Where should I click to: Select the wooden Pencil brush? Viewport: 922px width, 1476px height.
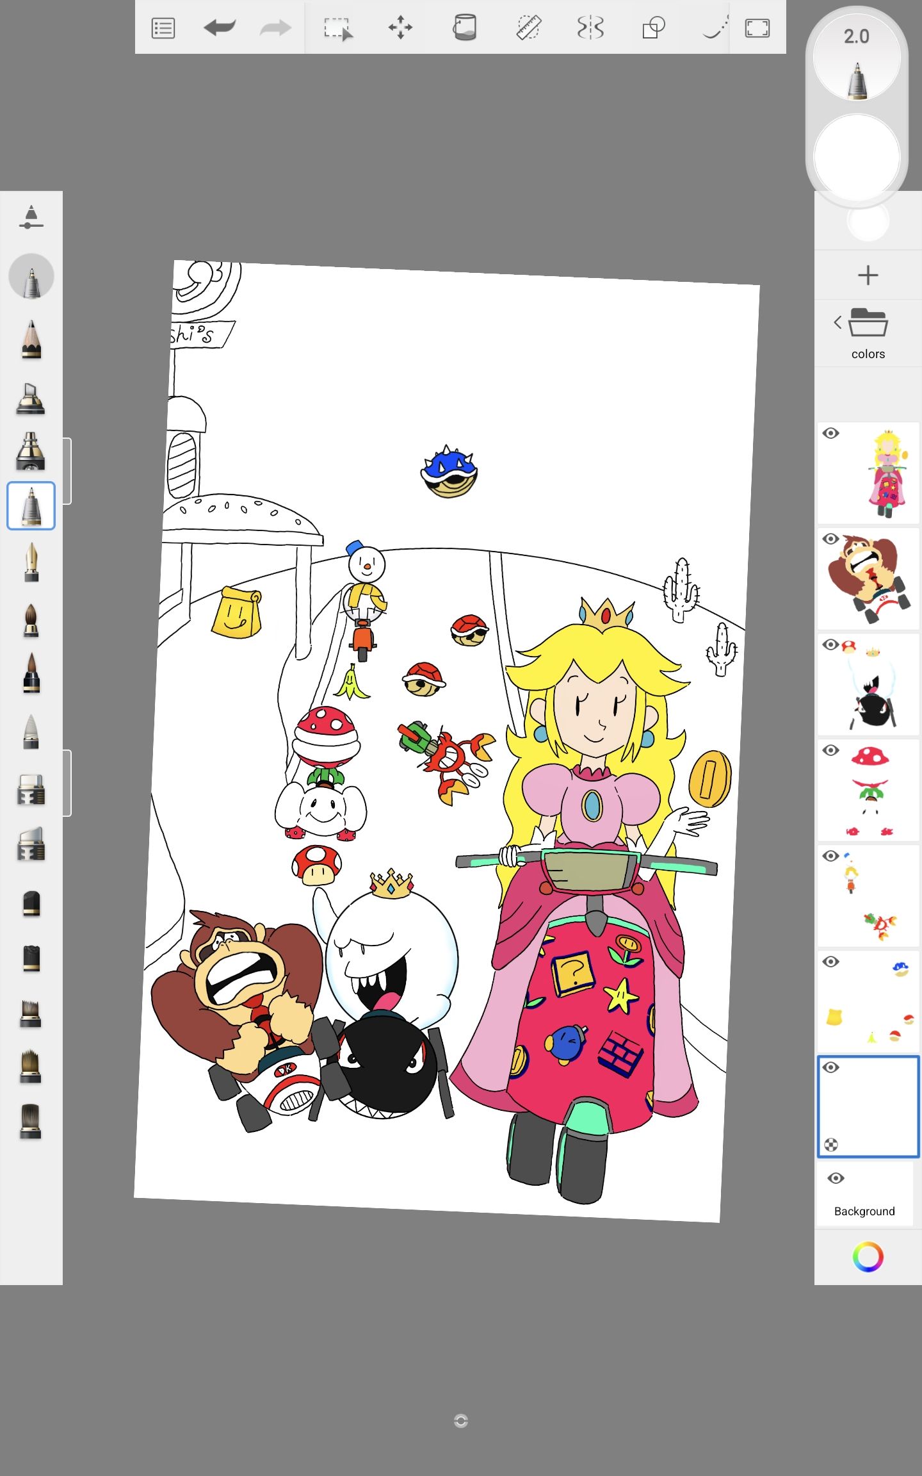pyautogui.click(x=31, y=340)
